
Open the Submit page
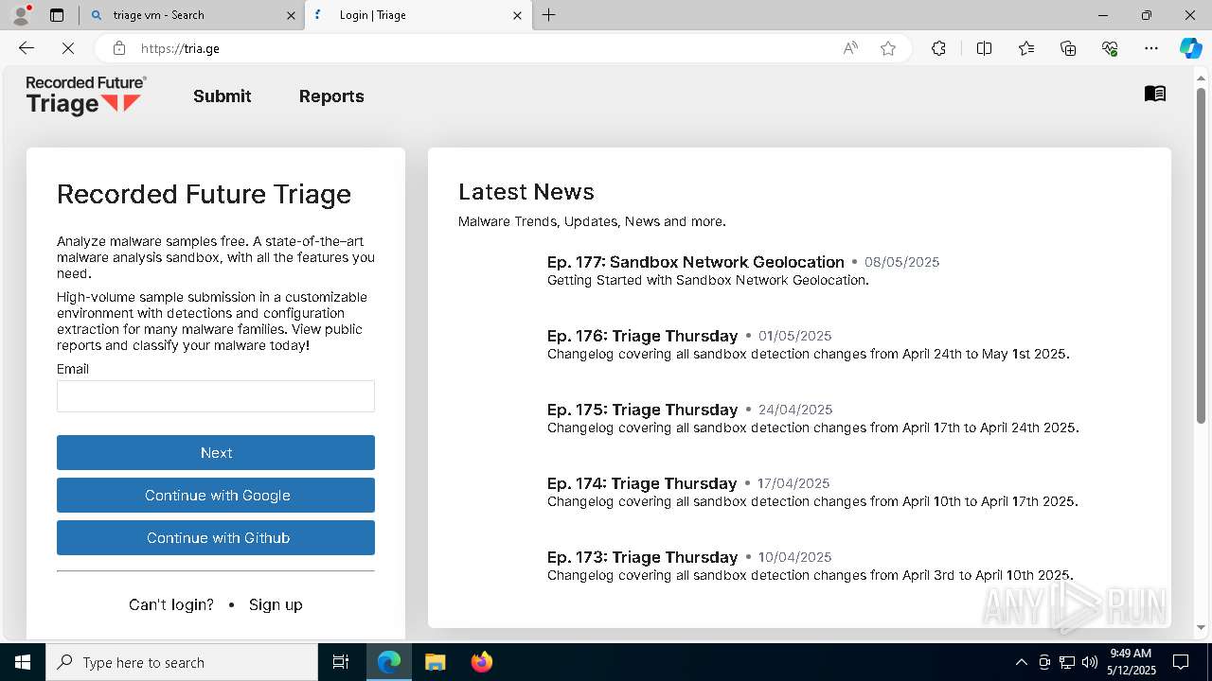(x=223, y=96)
